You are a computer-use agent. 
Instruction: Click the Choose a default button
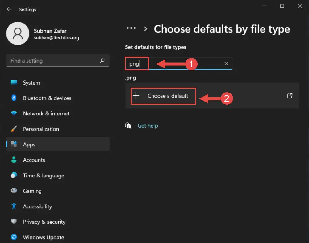tap(163, 96)
